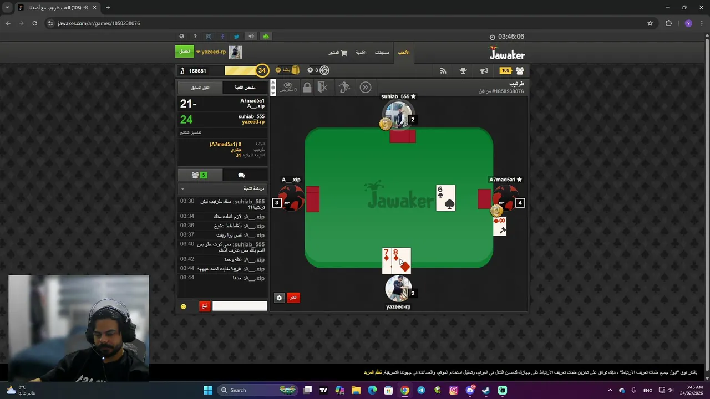
Task: Click the level 34 progress bar
Action: (x=240, y=71)
